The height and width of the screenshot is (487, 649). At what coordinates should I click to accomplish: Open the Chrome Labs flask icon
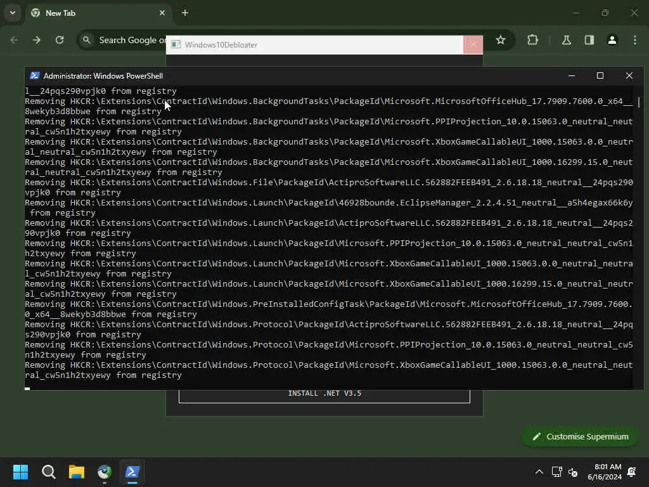point(566,40)
